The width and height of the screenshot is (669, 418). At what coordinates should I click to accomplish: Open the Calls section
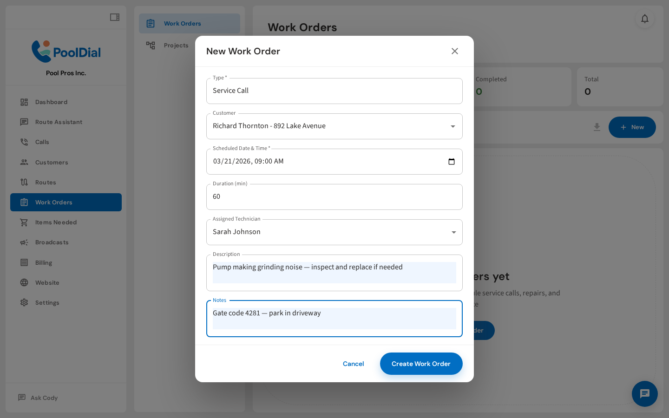click(x=42, y=142)
